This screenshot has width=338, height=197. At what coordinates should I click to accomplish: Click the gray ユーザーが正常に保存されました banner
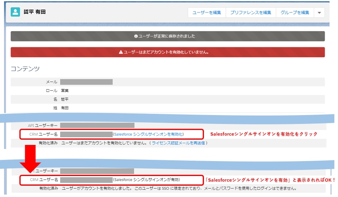coord(168,36)
